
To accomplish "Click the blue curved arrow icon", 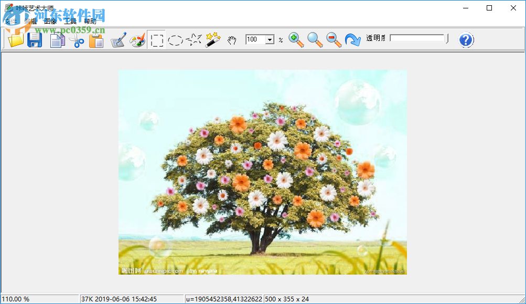I will coord(352,39).
